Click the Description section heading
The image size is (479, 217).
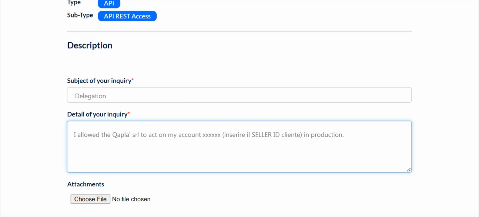click(x=90, y=45)
